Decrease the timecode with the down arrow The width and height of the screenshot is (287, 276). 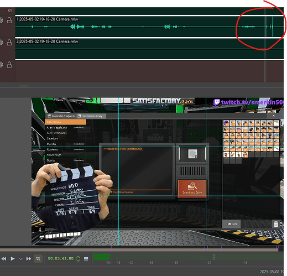78,261
